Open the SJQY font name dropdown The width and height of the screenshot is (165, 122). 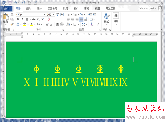pos(44,15)
